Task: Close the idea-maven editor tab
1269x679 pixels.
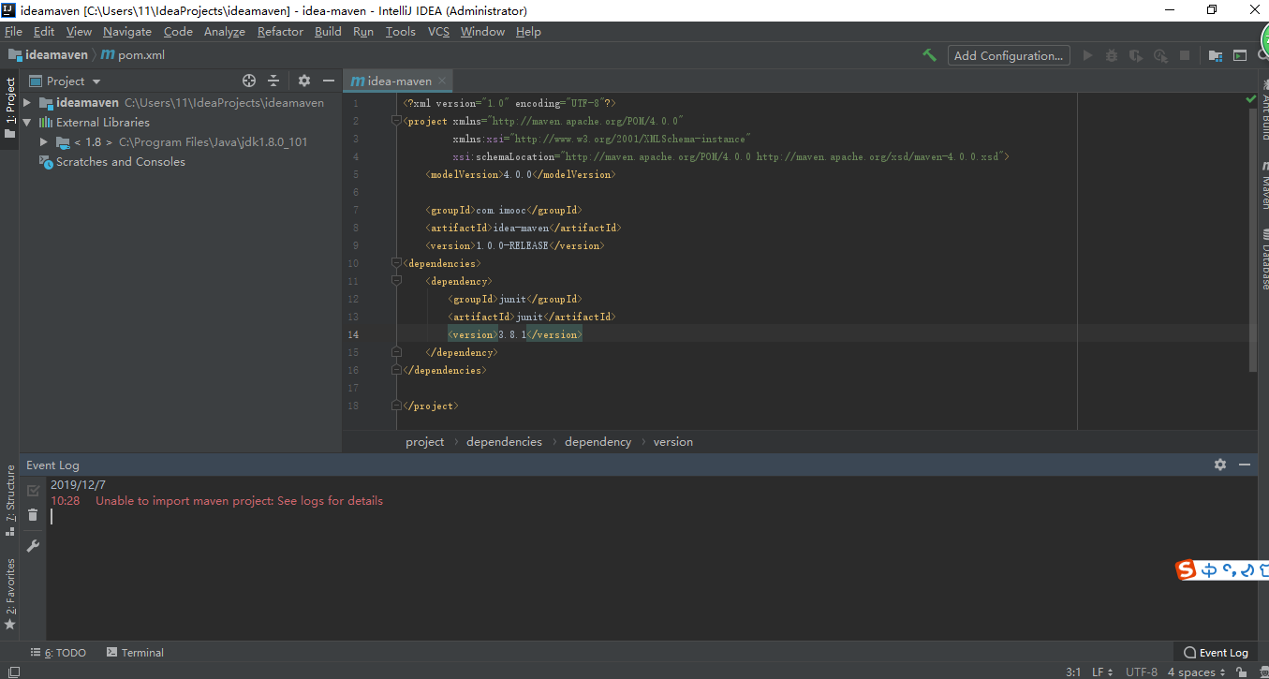Action: 443,81
